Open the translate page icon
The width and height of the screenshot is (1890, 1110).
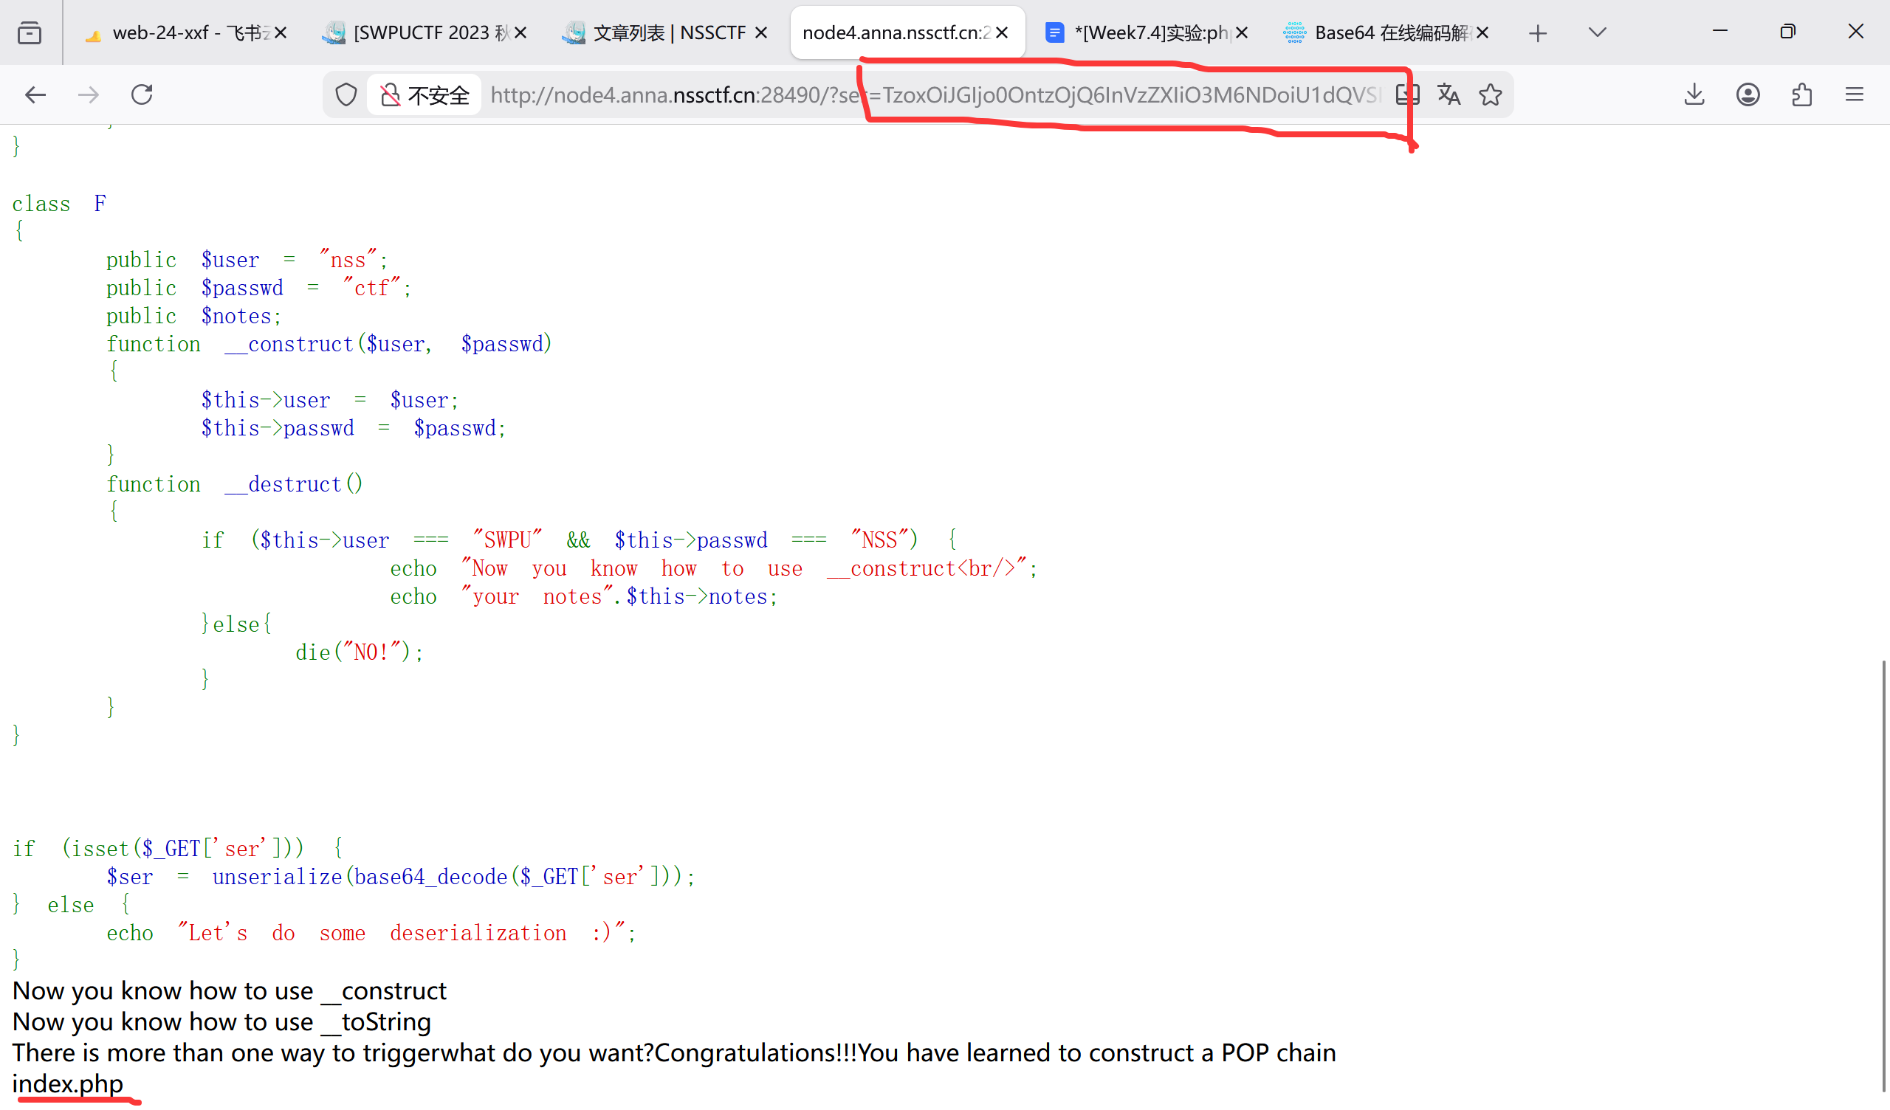[x=1449, y=95]
